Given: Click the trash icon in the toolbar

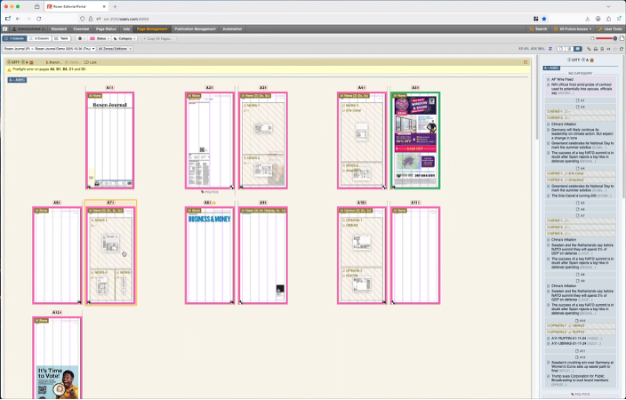Looking at the screenshot, I should [602, 49].
